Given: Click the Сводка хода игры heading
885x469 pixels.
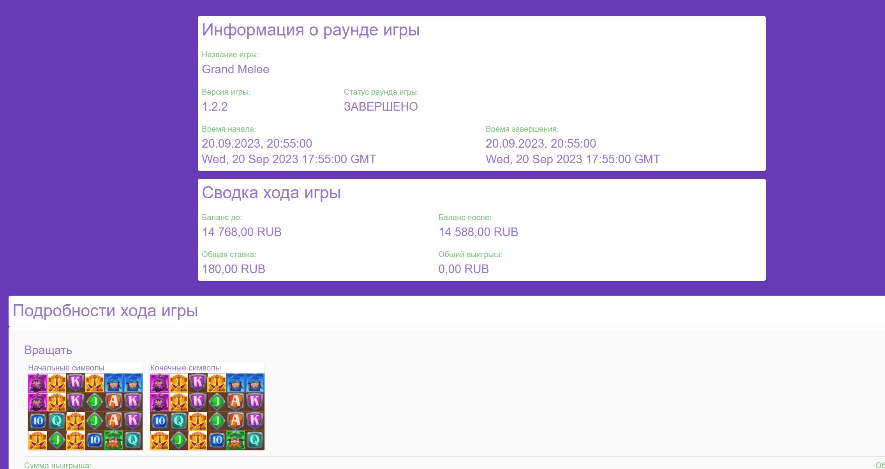Looking at the screenshot, I should 271,193.
